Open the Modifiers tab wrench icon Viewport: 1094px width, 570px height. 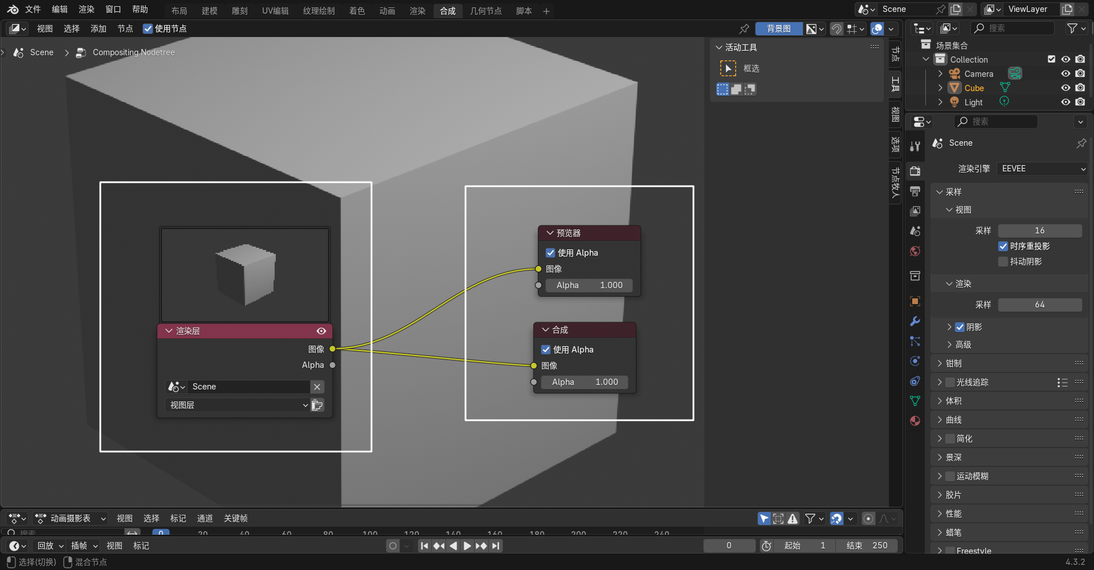(915, 321)
